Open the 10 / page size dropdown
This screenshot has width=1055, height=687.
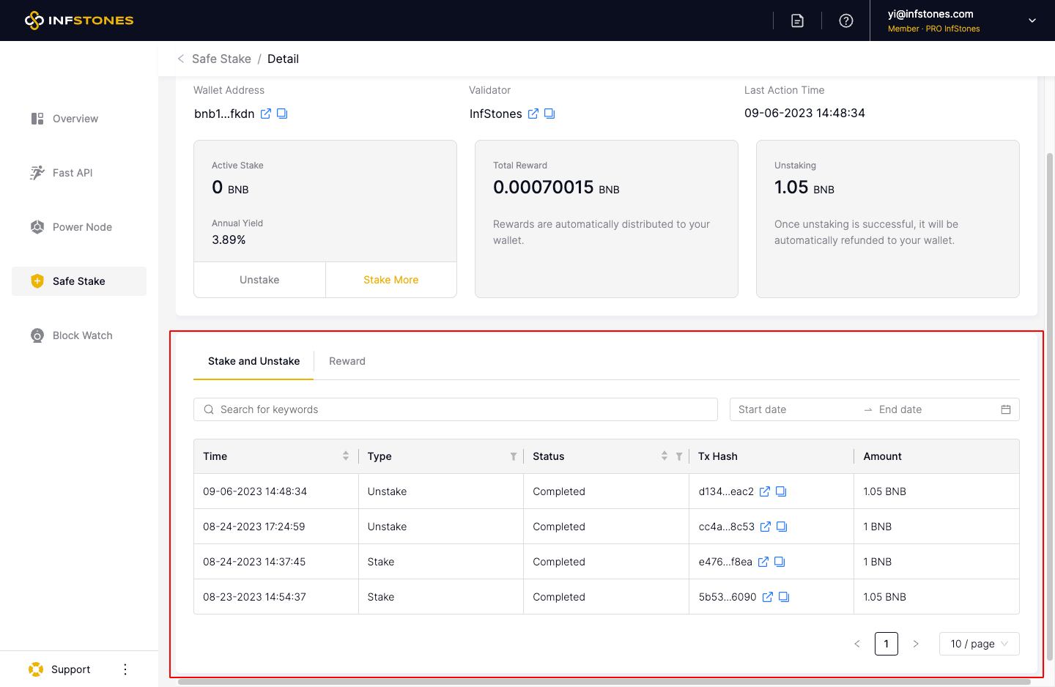tap(979, 644)
